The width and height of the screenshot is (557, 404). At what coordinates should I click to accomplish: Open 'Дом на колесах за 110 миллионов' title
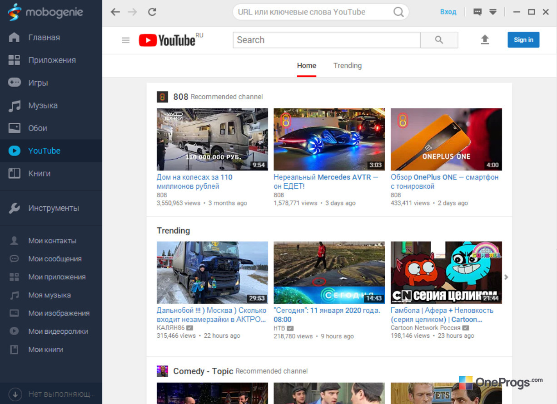point(194,182)
